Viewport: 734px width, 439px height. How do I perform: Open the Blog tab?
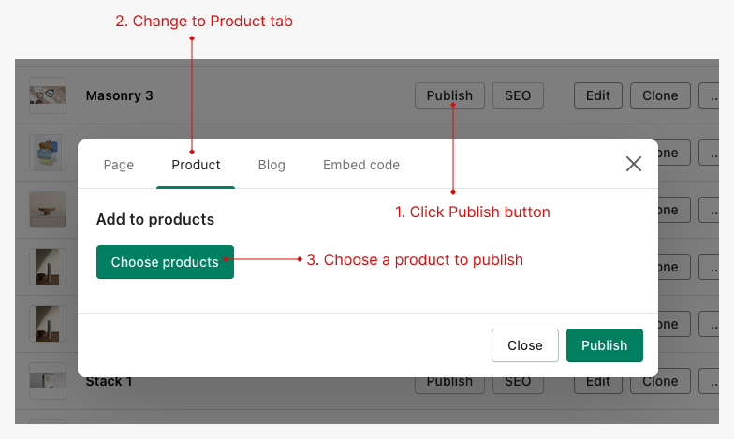pyautogui.click(x=272, y=165)
